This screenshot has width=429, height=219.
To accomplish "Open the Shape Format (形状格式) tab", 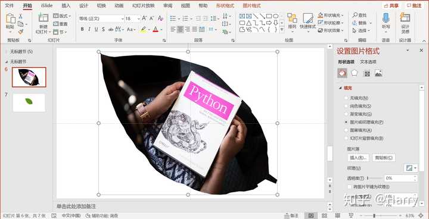I will click(225, 5).
